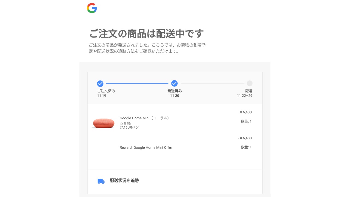The height and width of the screenshot is (197, 350).
Task: Click the estimated delivery date 11 22–29
Action: pos(245,96)
